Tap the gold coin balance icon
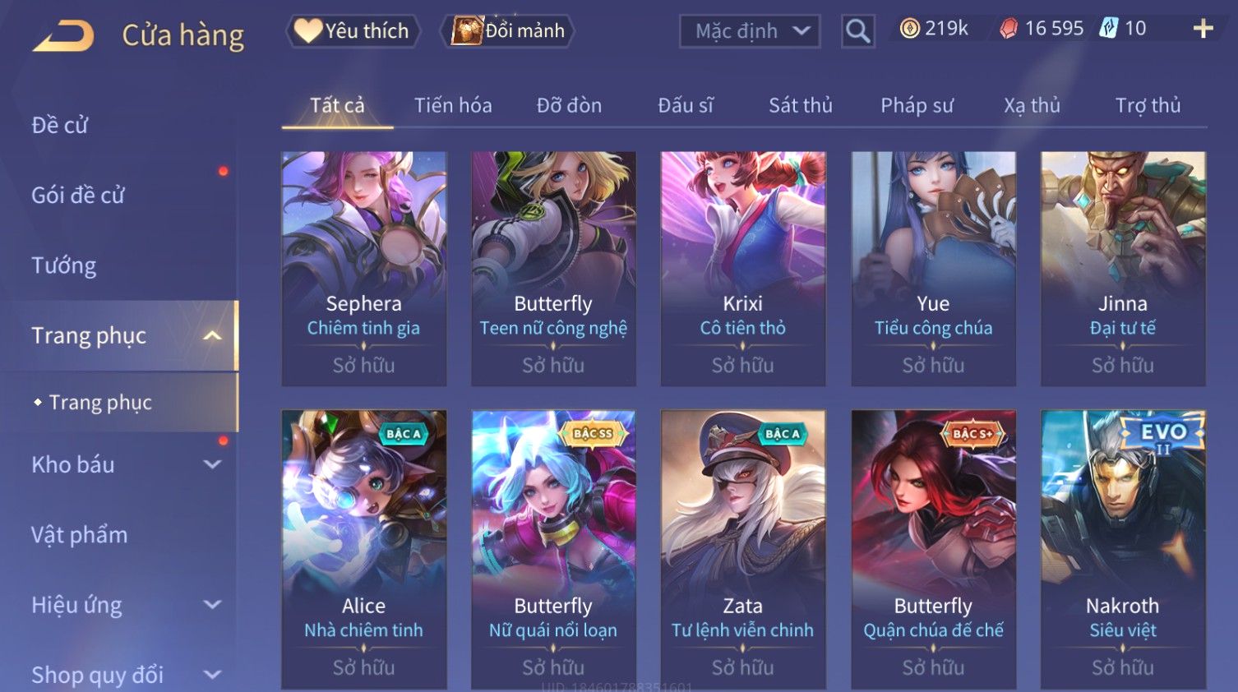Viewport: 1238px width, 692px height. 909,29
